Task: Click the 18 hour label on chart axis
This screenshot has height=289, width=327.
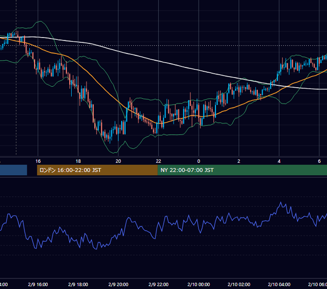Action: [78, 161]
